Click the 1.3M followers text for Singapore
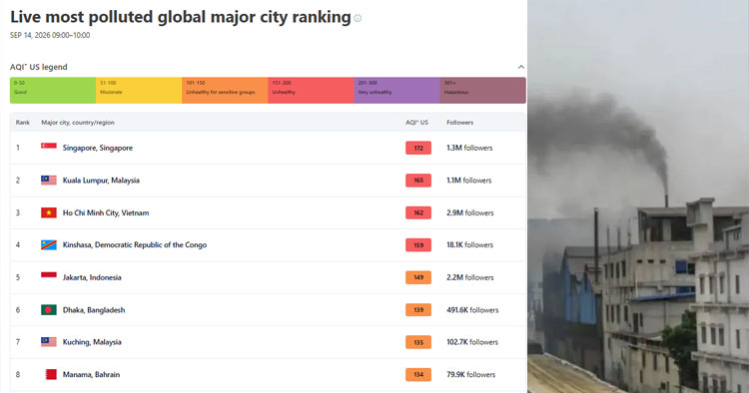Image resolution: width=749 pixels, height=393 pixels. coord(469,148)
